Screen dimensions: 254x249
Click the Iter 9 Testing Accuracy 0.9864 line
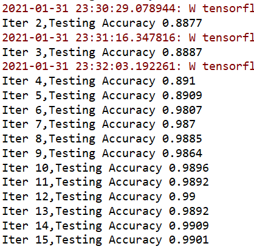[102, 153]
